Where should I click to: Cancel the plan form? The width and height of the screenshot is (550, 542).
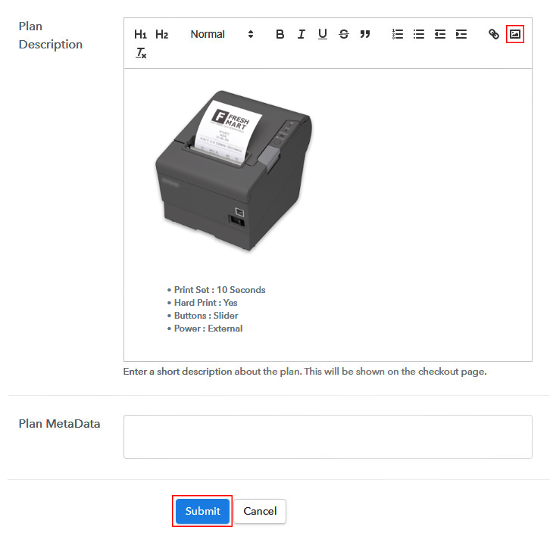[x=260, y=511]
